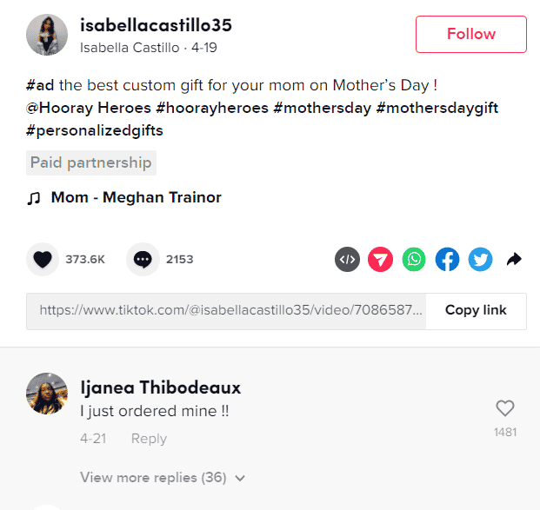
Task: Share the video to Facebook
Action: [447, 259]
